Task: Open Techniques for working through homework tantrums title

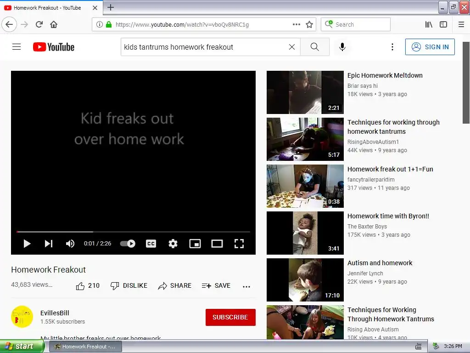Action: pyautogui.click(x=393, y=127)
